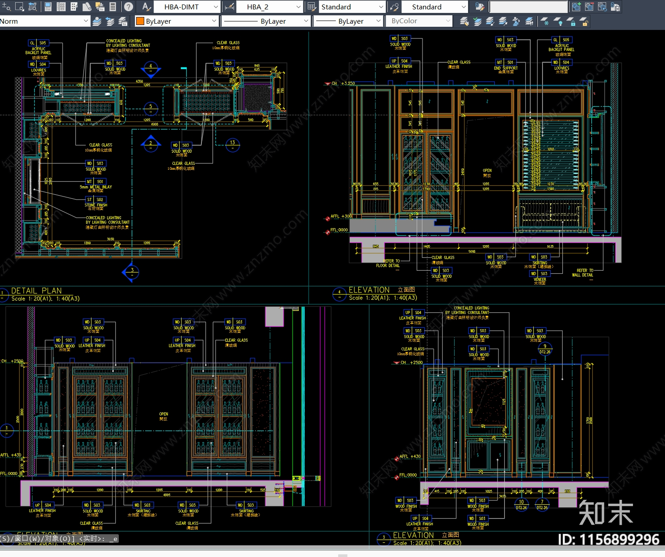Open the orange ByLayer color dropdown
Viewport: 665px width, 557px height.
point(176,21)
